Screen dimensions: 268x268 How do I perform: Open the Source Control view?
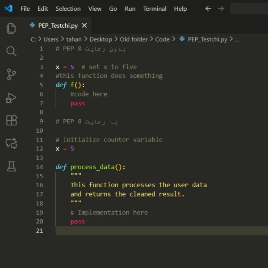12,75
